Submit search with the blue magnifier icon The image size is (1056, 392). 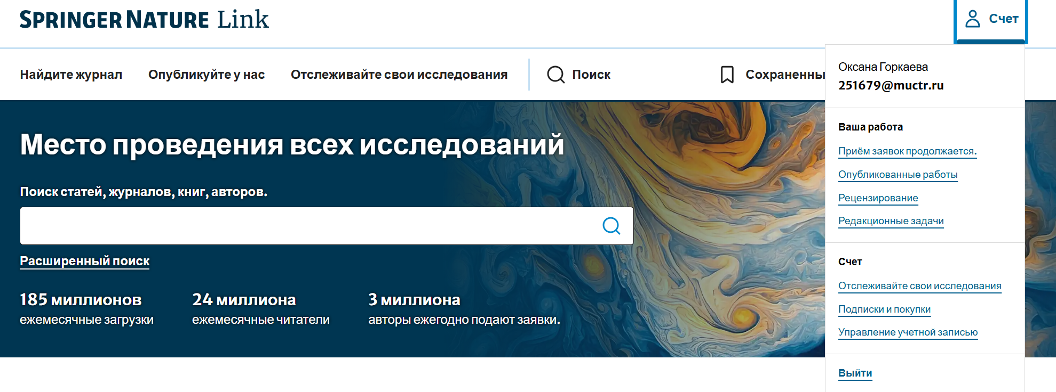click(611, 226)
